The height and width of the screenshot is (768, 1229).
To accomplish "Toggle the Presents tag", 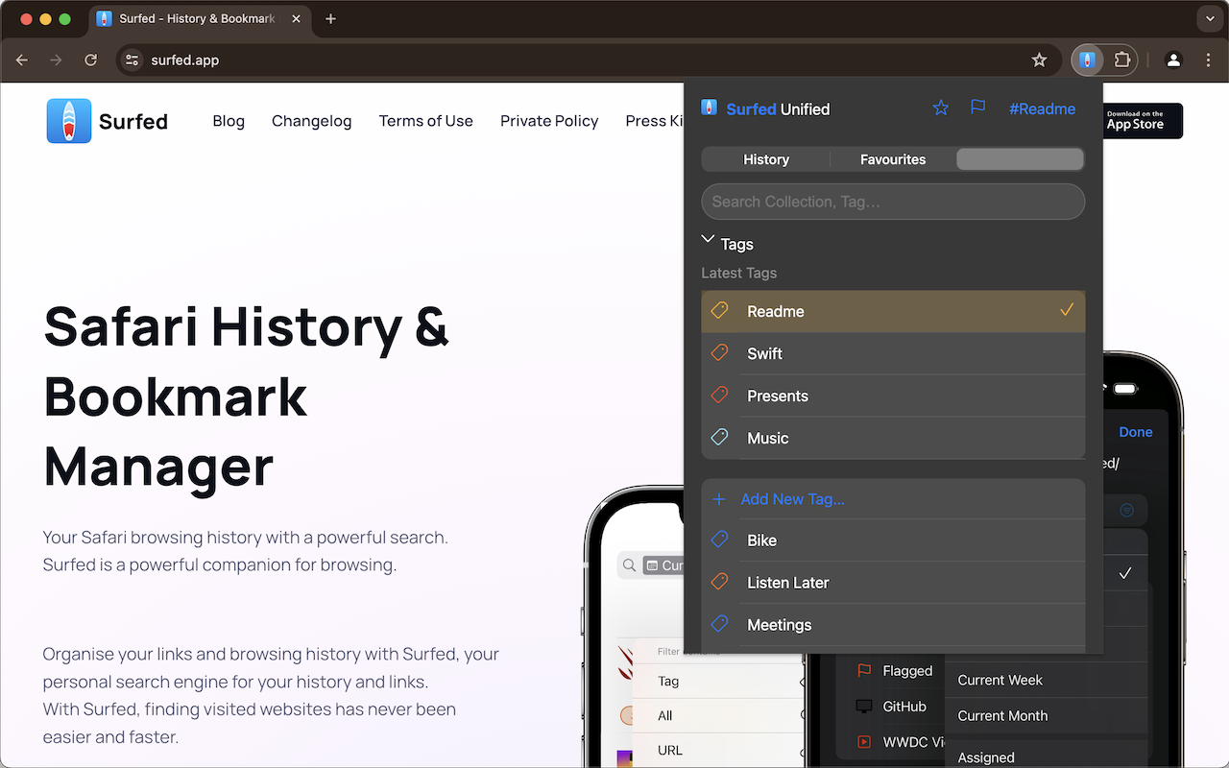I will tap(893, 396).
